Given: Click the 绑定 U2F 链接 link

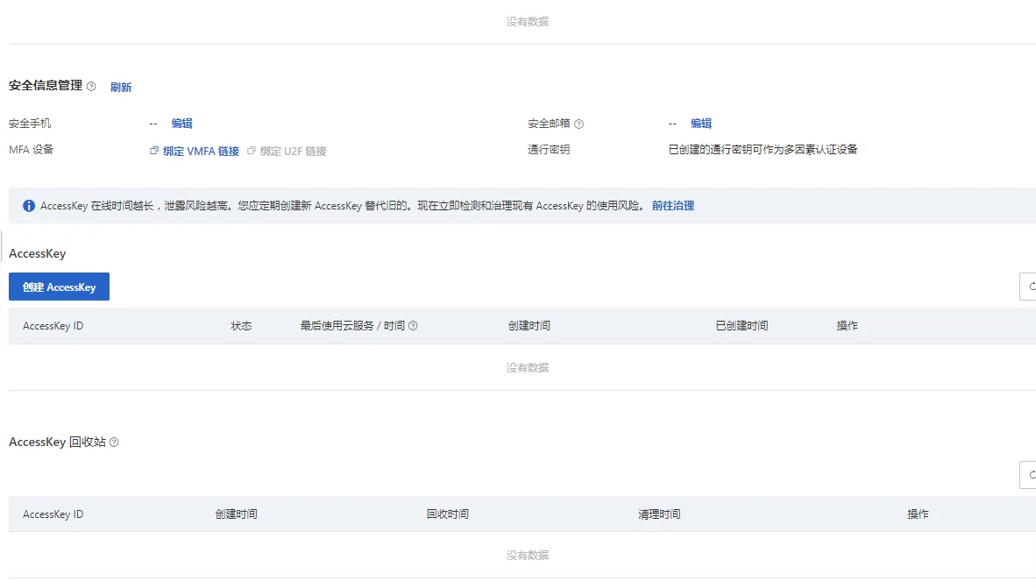Looking at the screenshot, I should pos(293,152).
